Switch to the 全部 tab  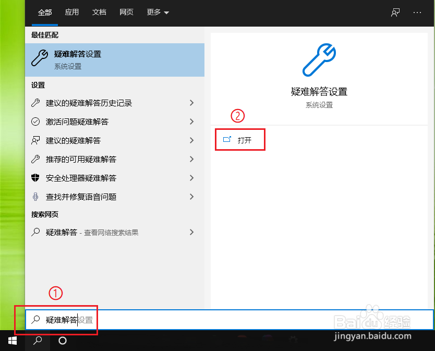[x=45, y=13]
